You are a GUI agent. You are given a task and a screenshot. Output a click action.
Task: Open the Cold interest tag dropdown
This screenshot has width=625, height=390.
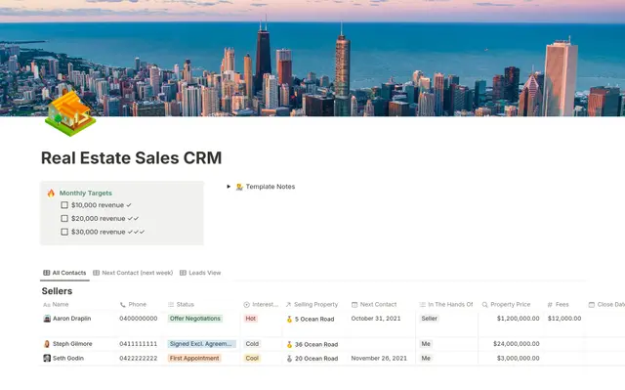pos(252,344)
